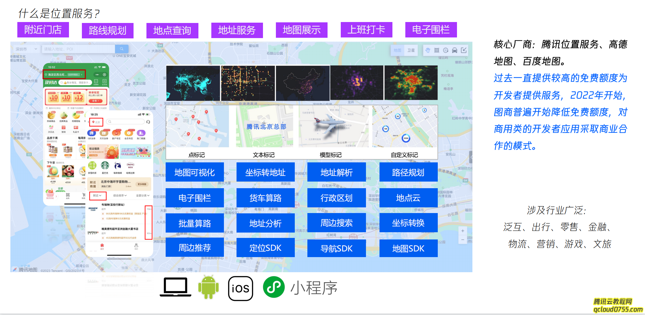645x315 pixels.
Task: Tap the 优惠券 icon in green app header
Action: (96, 82)
